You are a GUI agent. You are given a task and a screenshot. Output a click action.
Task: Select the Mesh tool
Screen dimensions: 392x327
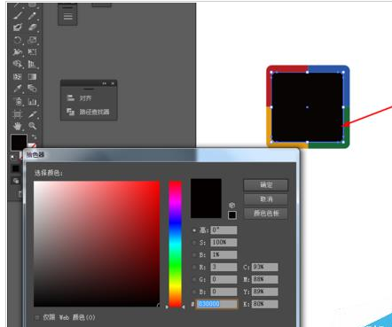point(18,77)
